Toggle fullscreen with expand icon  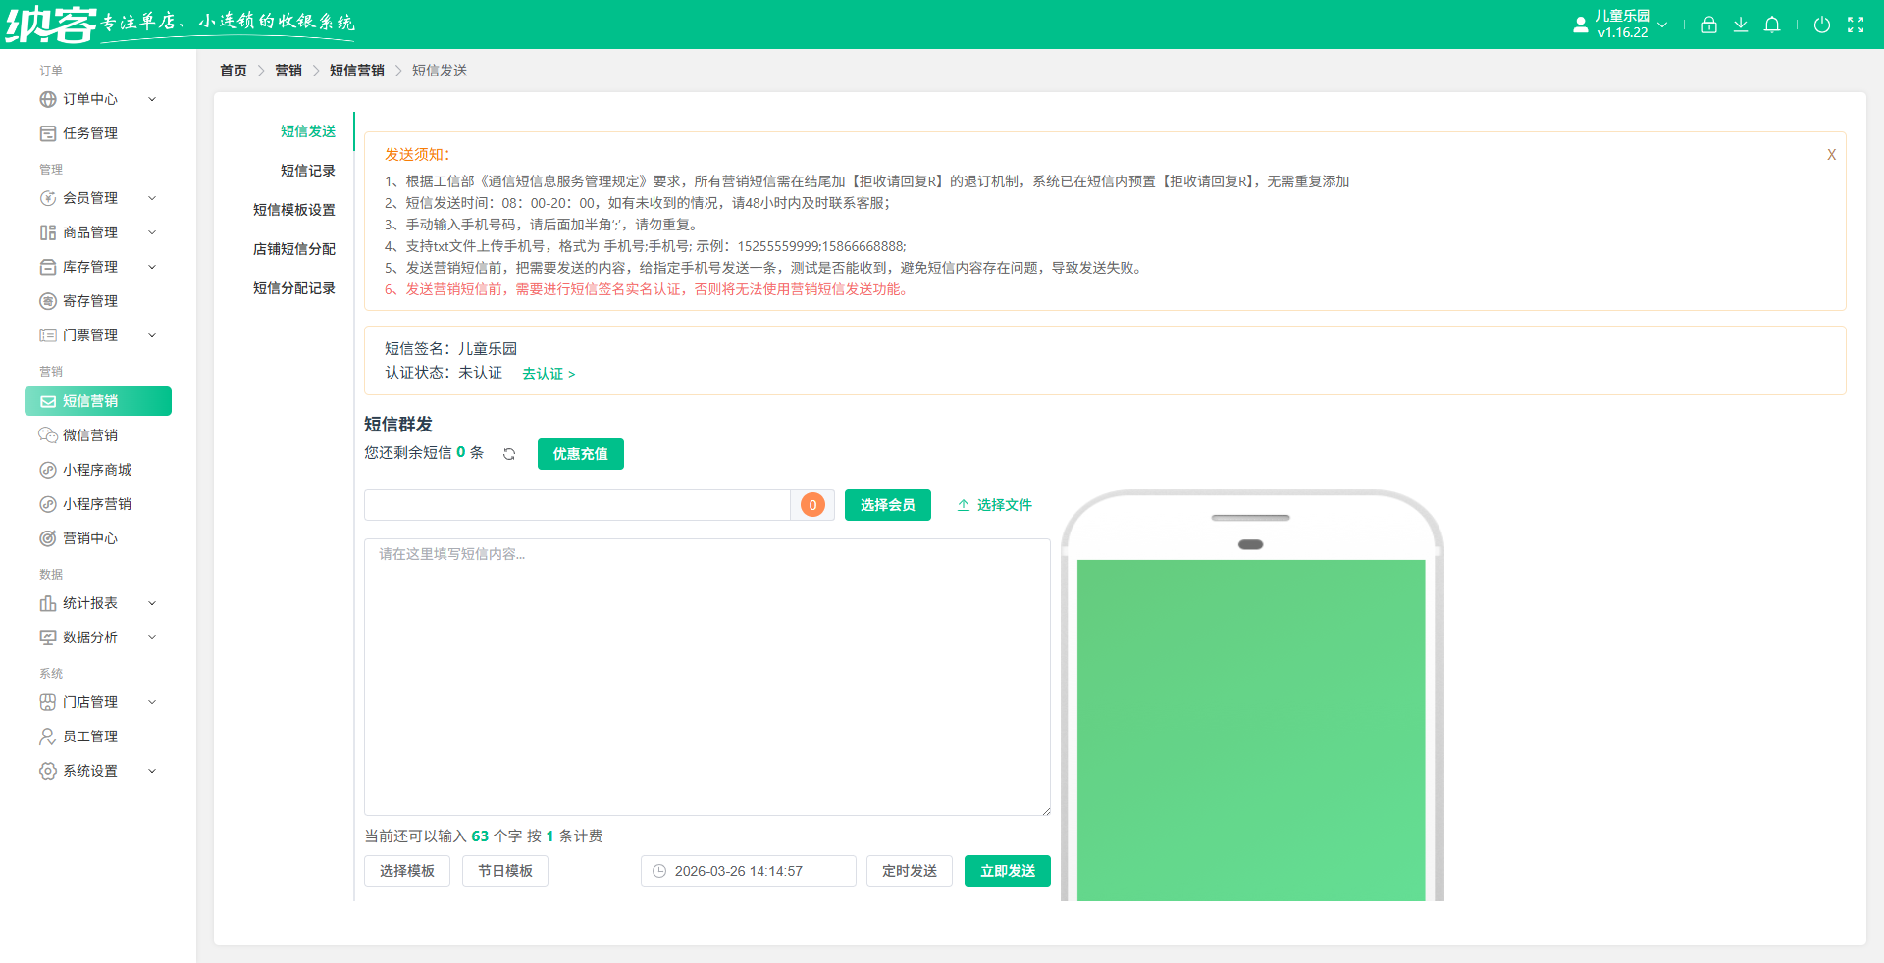1856,25
